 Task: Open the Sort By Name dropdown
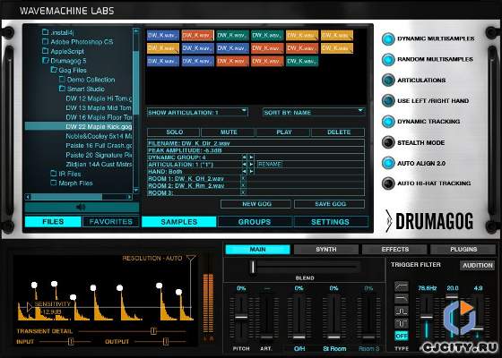click(314, 112)
